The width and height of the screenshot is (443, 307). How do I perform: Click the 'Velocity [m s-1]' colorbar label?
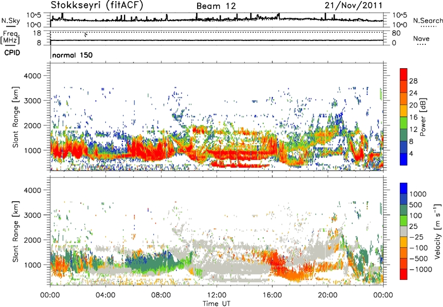[437, 231]
